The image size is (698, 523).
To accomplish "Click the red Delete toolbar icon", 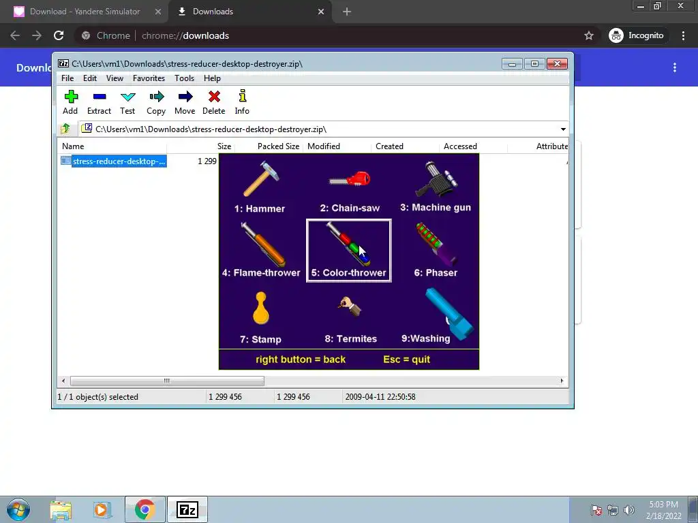I will tap(213, 102).
